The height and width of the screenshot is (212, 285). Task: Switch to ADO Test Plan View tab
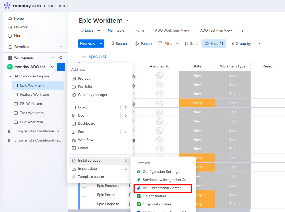[x=216, y=31]
